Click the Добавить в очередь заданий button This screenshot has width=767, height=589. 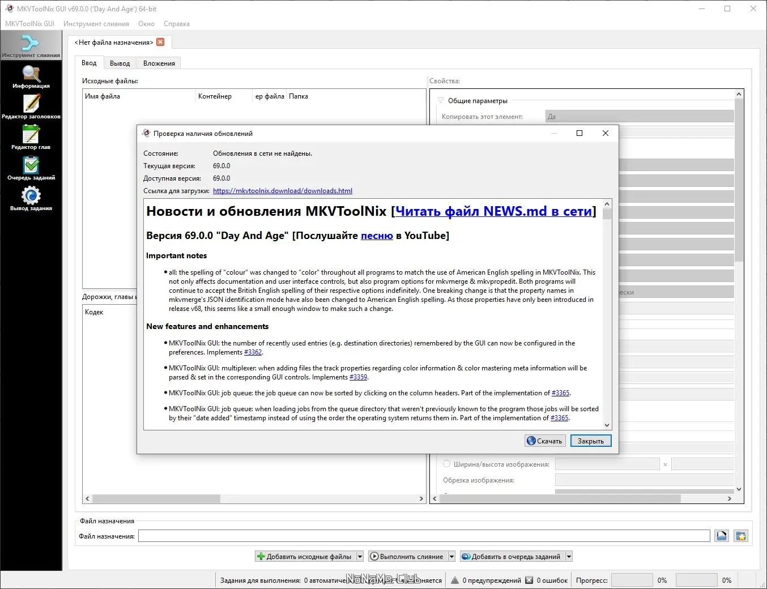click(x=512, y=557)
